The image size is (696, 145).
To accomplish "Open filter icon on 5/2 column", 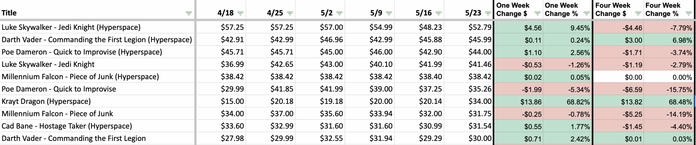I will [x=340, y=14].
